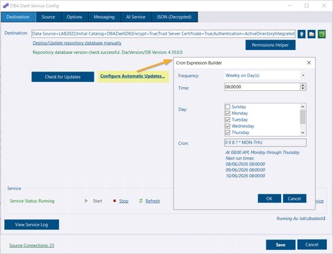Click the Day list scroll down arrow
Screen dimensions: 333x254
(302, 133)
